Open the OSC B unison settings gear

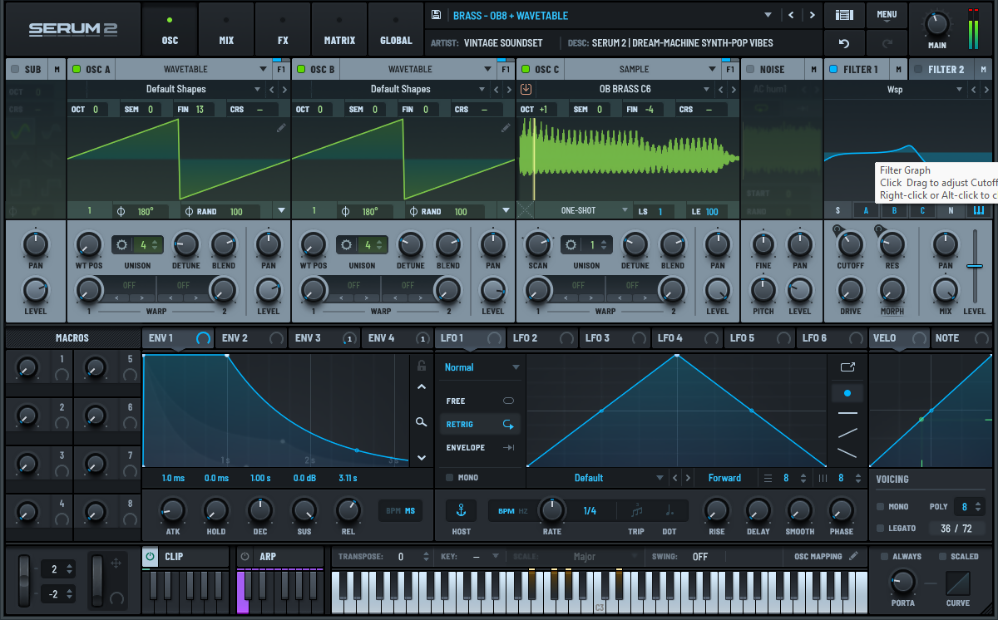(x=348, y=245)
